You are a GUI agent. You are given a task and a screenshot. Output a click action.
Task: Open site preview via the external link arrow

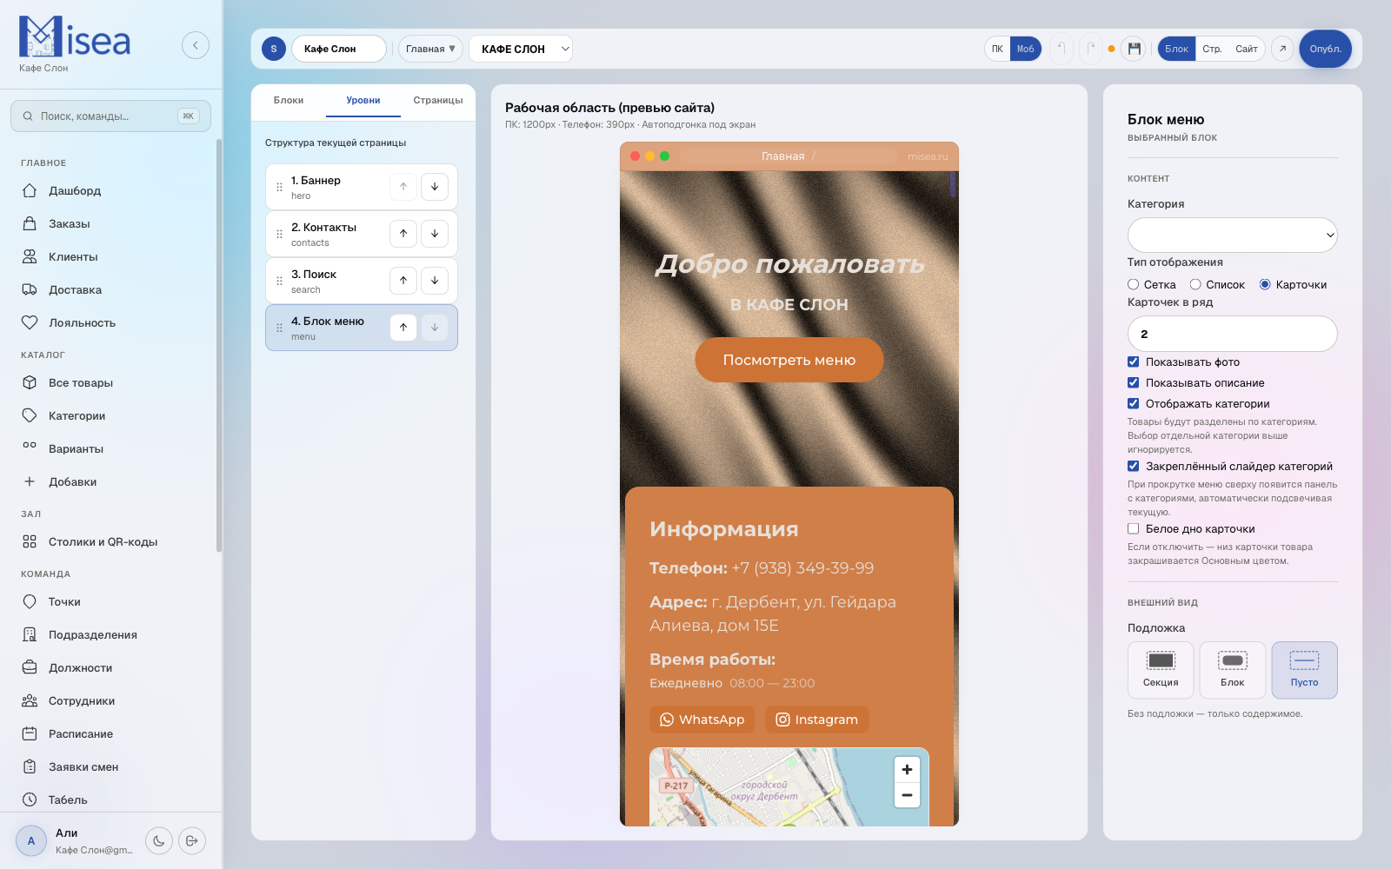click(x=1282, y=49)
